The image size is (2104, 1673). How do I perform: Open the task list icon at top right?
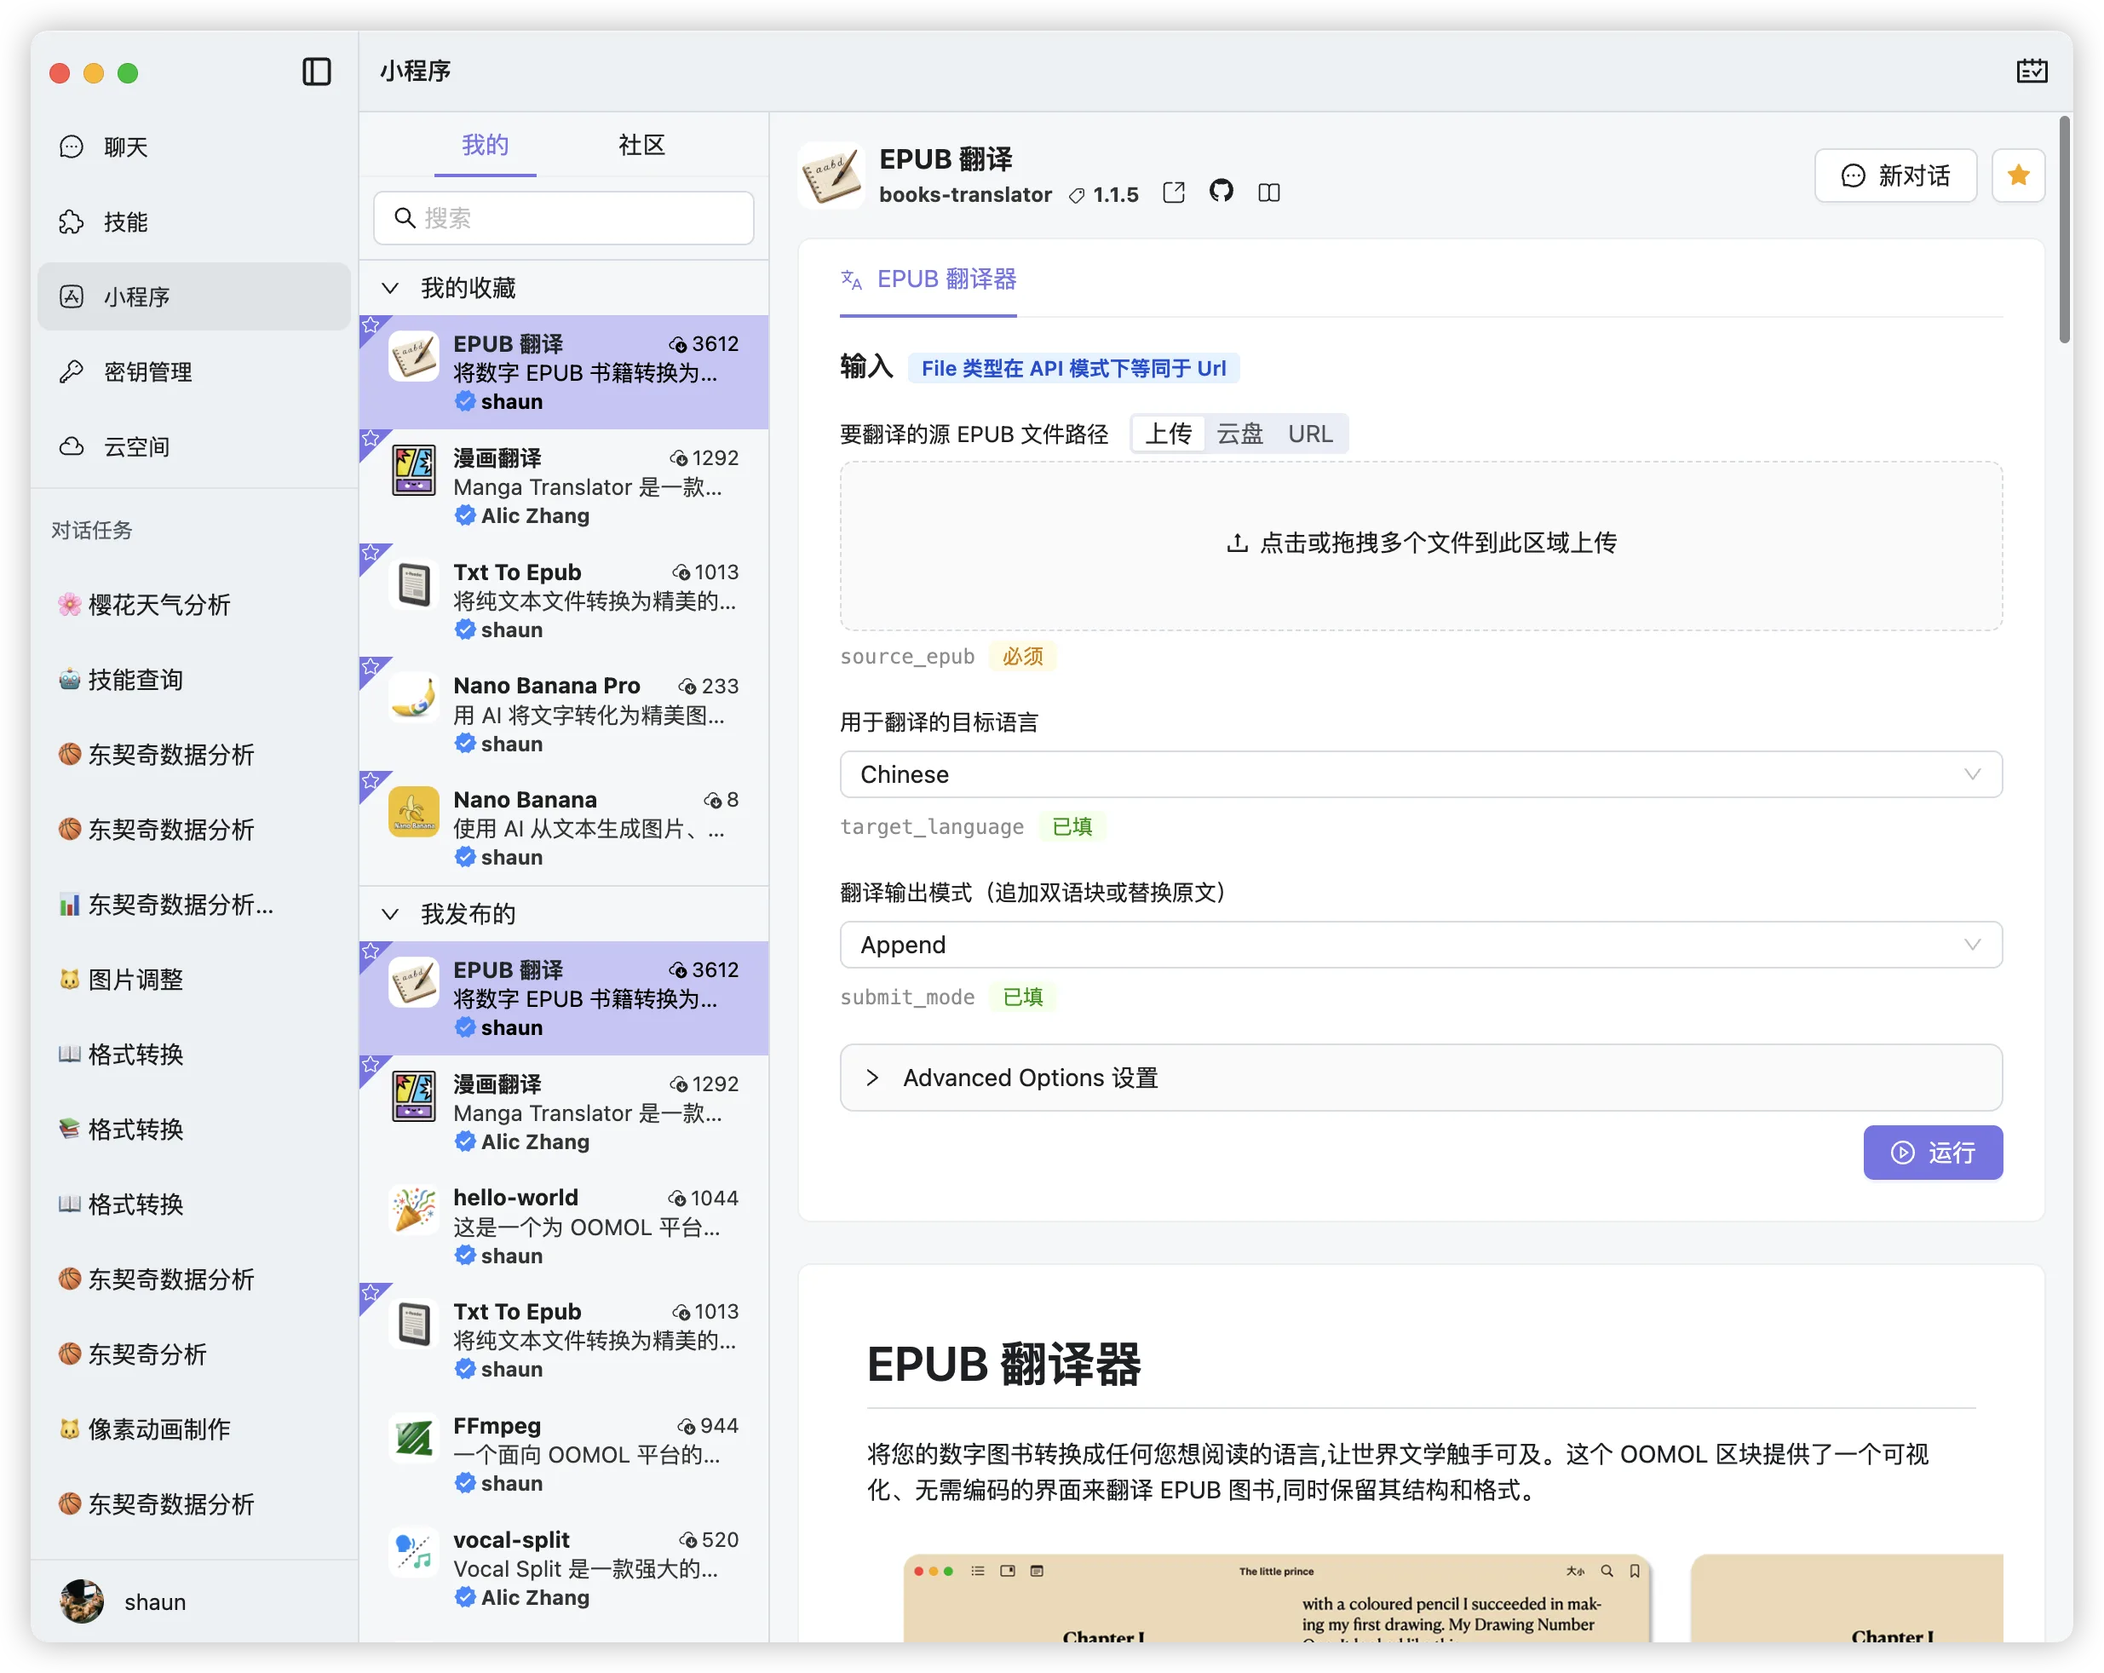[x=2032, y=71]
